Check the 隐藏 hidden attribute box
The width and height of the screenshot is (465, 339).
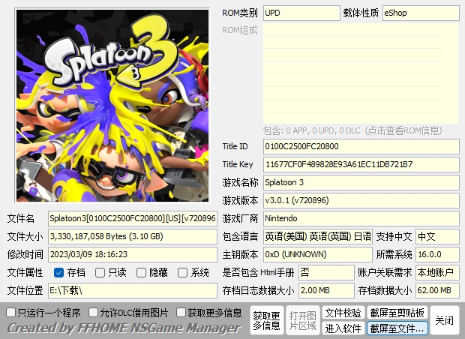(x=142, y=273)
